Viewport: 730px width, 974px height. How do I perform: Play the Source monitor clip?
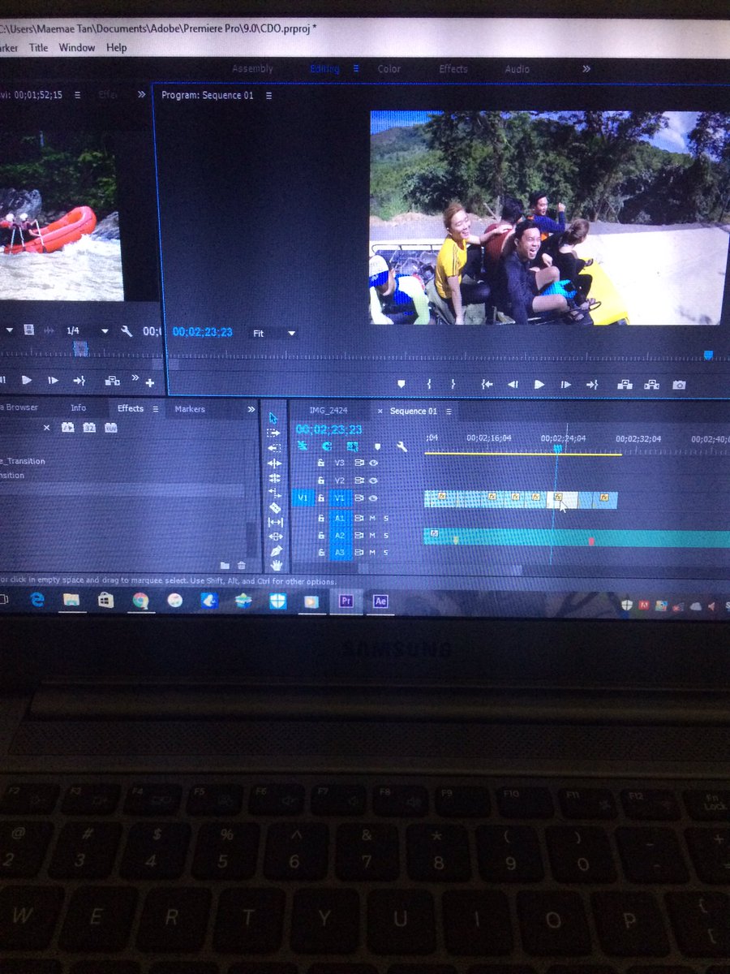[26, 379]
